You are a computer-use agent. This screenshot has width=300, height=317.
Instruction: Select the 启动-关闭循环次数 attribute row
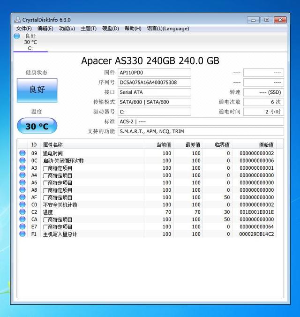tap(147, 160)
